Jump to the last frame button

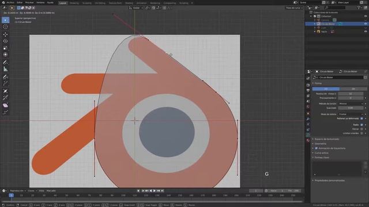click(x=162, y=191)
